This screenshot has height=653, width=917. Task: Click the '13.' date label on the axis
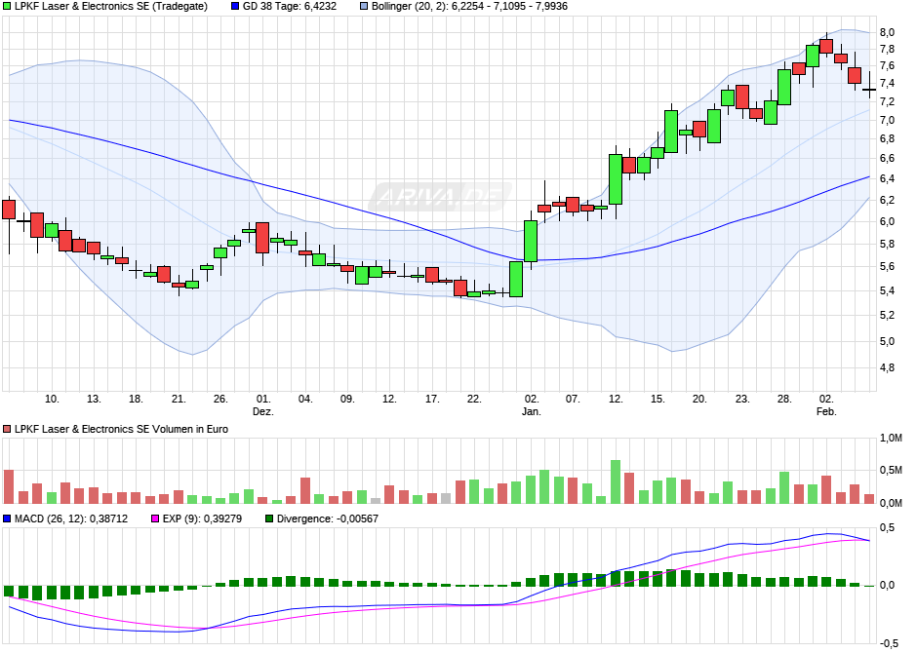coord(94,399)
